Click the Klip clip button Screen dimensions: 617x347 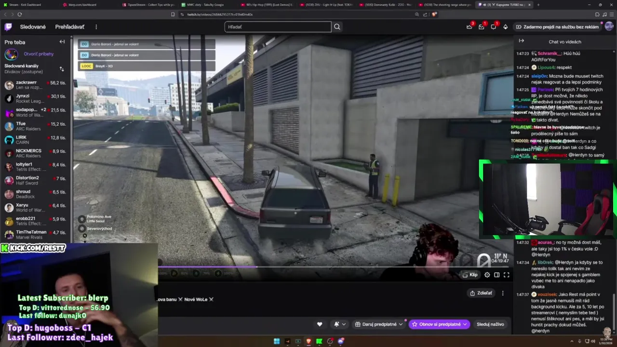pos(470,275)
